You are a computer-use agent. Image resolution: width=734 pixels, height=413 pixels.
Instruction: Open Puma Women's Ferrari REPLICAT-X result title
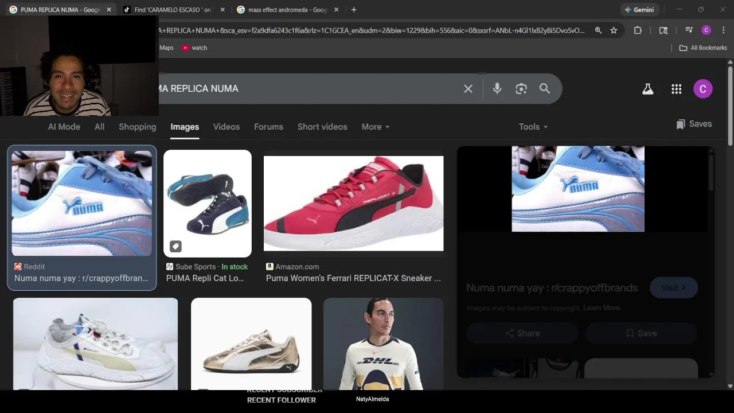coord(353,278)
